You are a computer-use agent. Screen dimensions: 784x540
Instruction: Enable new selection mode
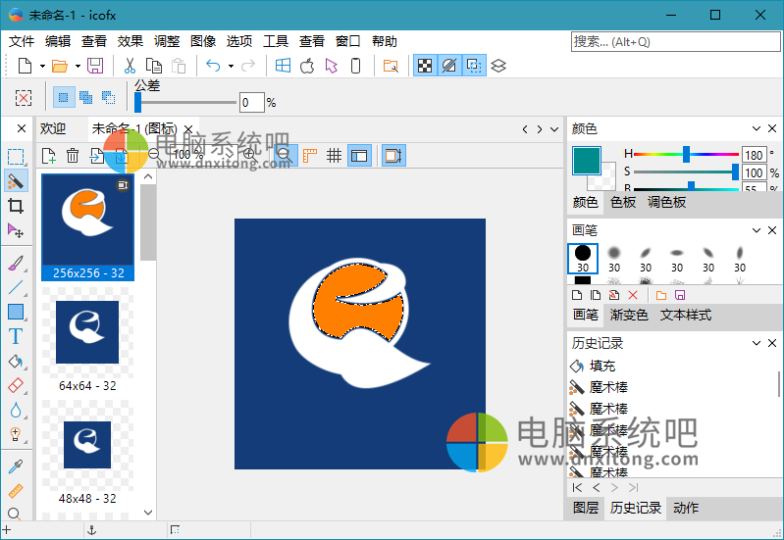pos(63,97)
